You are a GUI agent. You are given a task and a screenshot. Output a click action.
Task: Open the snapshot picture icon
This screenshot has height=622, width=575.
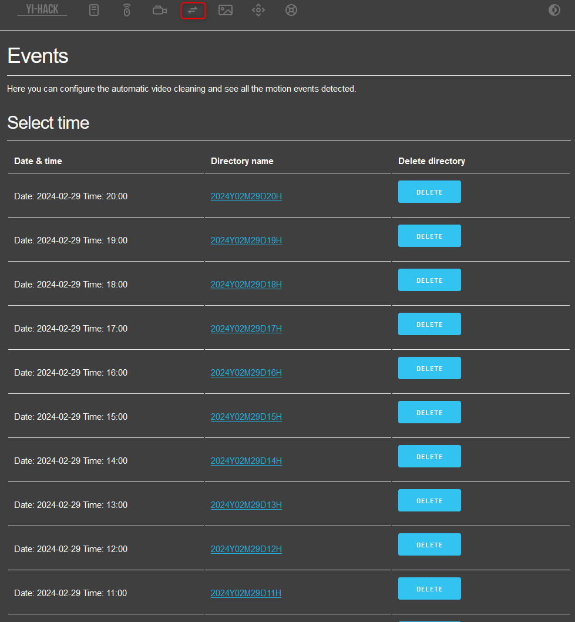point(226,10)
